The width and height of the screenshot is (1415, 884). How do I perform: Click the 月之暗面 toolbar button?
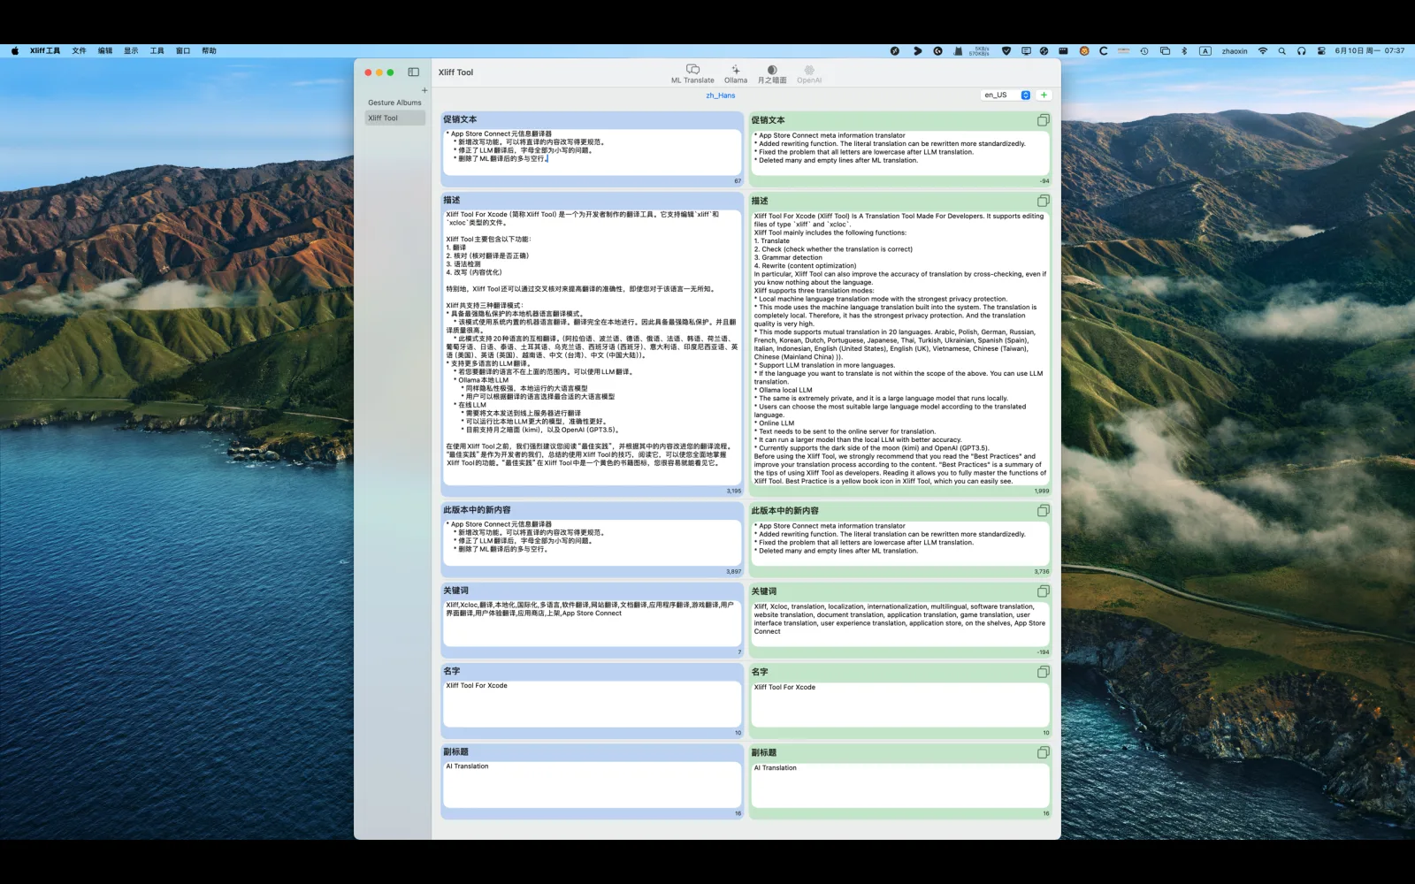point(772,74)
